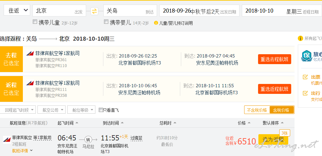The image size is (322, 156).
Task: Sort by departure time arrow
Action: click(77, 123)
